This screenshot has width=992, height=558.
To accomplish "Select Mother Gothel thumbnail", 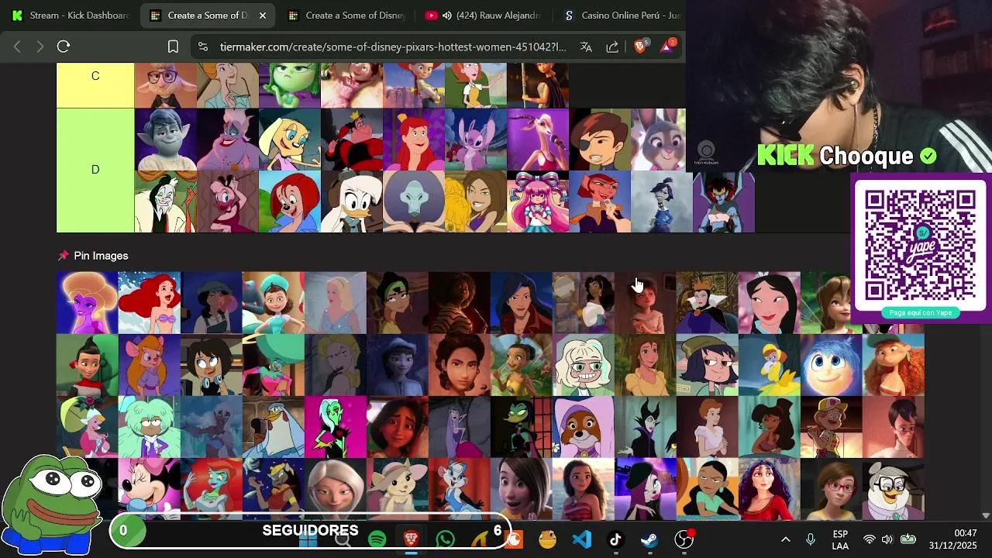I will (770, 489).
